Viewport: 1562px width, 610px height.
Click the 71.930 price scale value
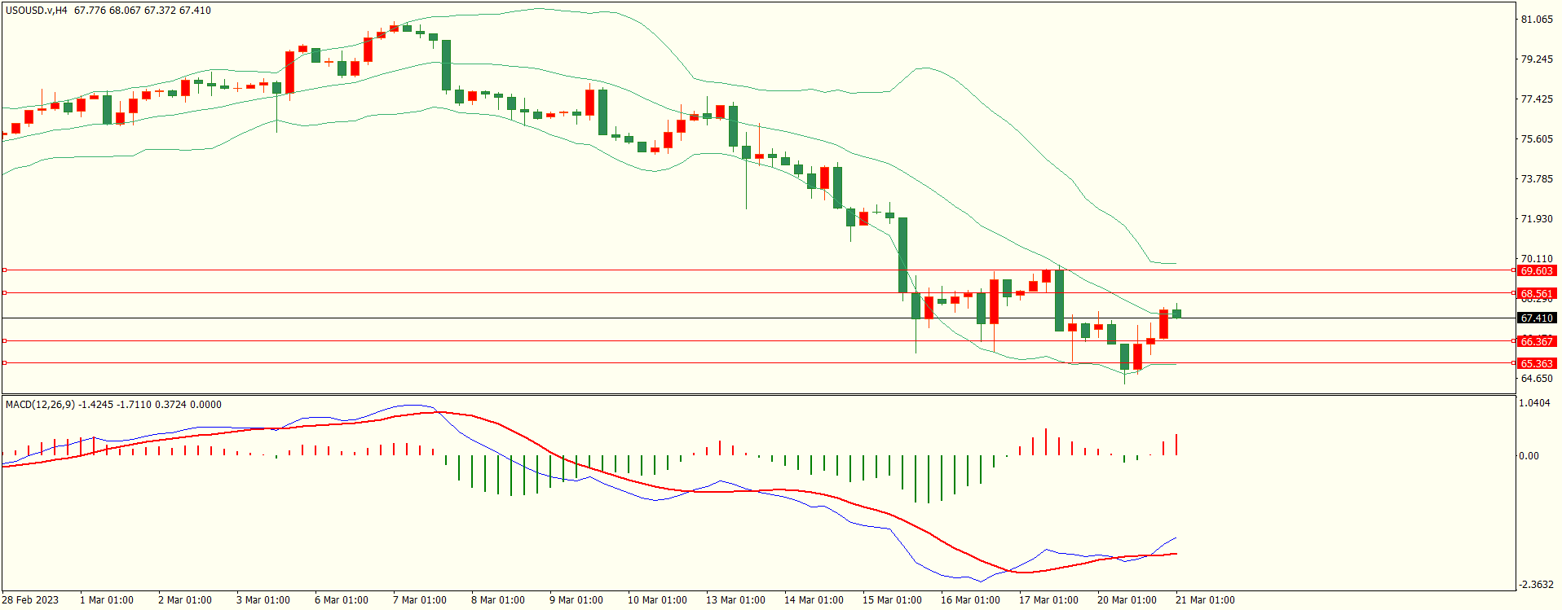(1537, 219)
